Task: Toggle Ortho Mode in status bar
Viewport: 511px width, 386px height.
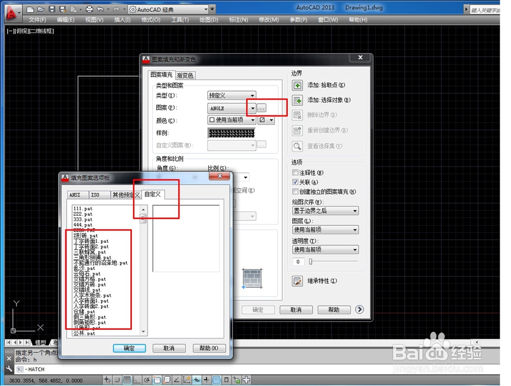Action: 137,380
